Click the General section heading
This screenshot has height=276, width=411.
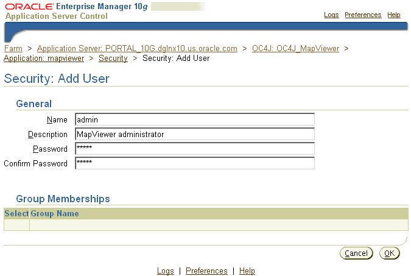pos(34,104)
